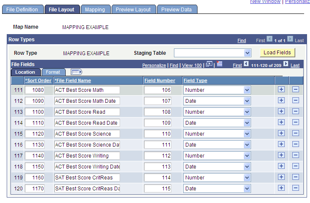
Task: Click Personalize link in File Fields
Action: (154, 65)
